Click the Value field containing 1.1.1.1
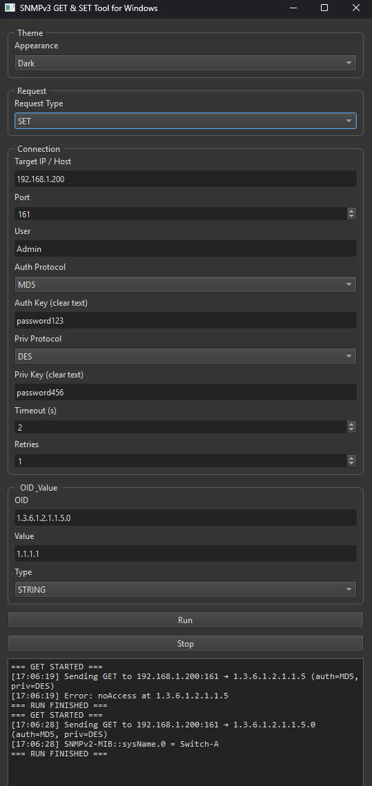Screen dimensions: 372x786 pyautogui.click(x=185, y=554)
